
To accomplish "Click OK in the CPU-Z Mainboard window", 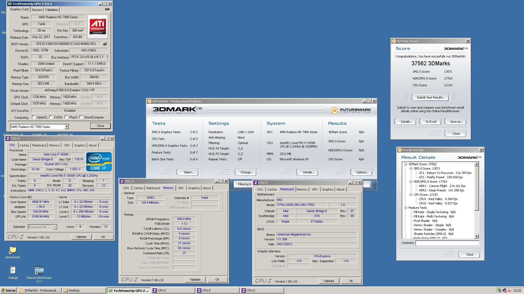I will tap(351, 281).
